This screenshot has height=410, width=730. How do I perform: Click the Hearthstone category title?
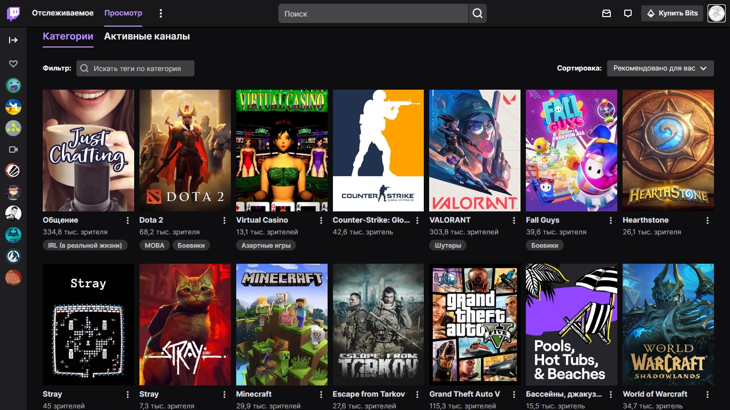tap(646, 220)
